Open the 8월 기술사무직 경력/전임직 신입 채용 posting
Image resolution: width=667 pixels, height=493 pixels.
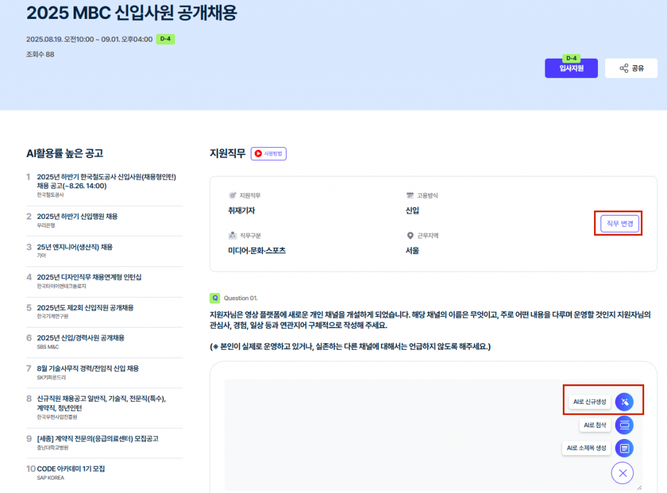88,369
